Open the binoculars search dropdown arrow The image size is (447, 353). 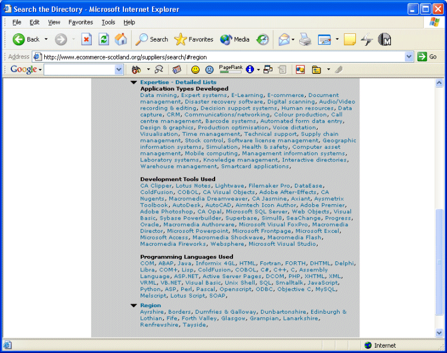(148, 69)
